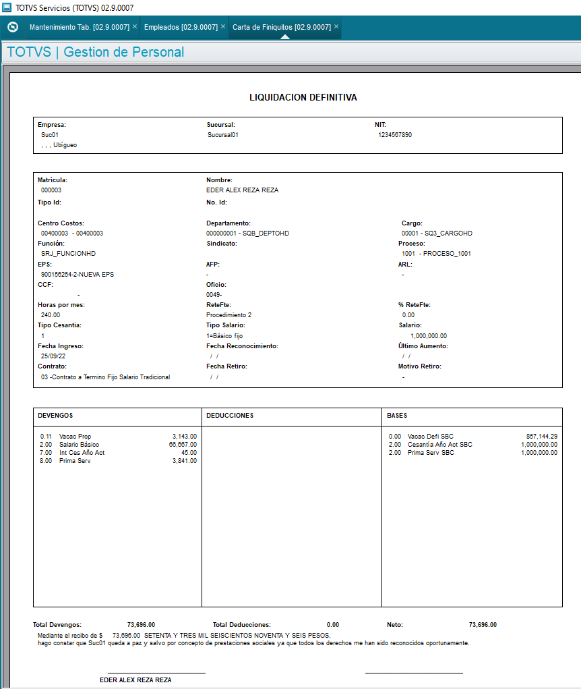Click Vacac Defi SBC base 857,144.29

point(542,437)
